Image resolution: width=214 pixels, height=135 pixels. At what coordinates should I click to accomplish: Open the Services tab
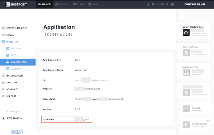click(x=45, y=4)
